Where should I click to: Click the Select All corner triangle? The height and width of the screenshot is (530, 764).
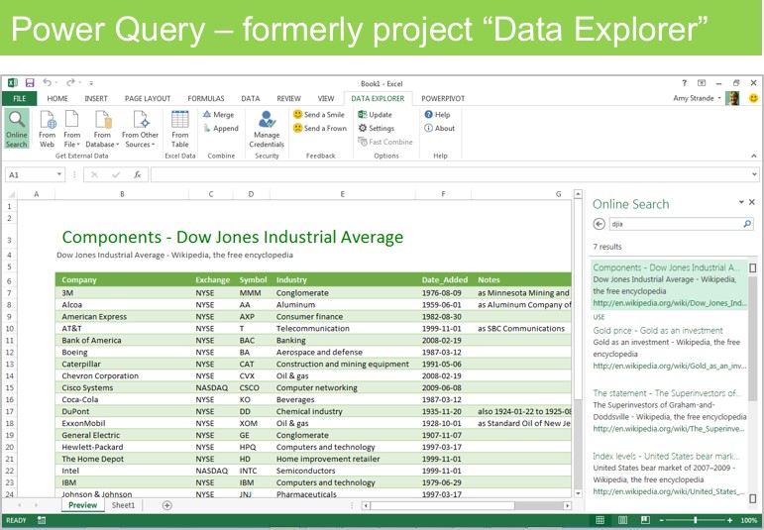coord(11,194)
